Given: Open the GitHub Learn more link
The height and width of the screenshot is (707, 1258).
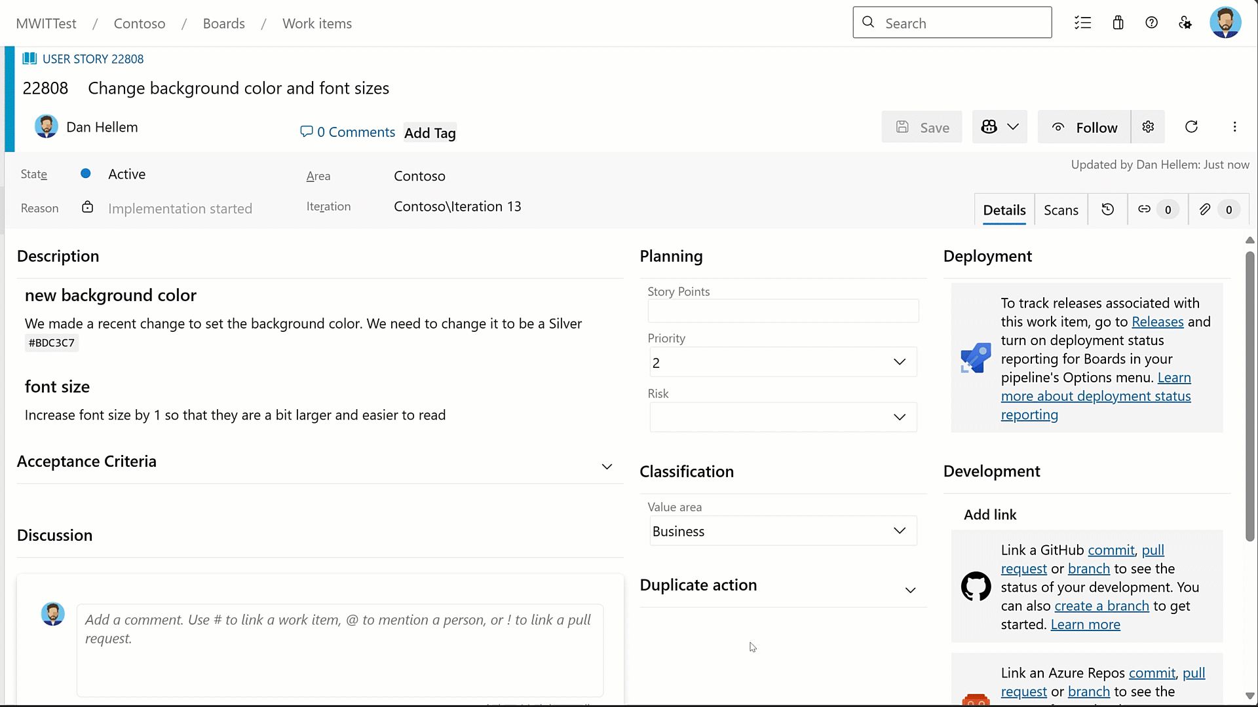Looking at the screenshot, I should tap(1085, 624).
